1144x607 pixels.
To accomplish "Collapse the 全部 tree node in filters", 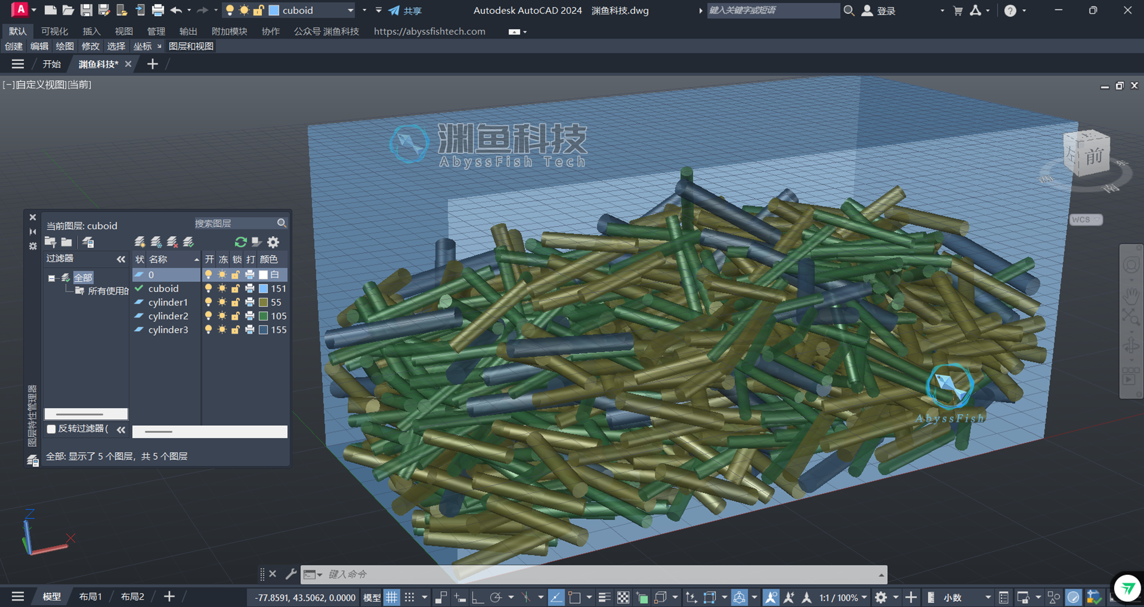I will click(x=51, y=278).
